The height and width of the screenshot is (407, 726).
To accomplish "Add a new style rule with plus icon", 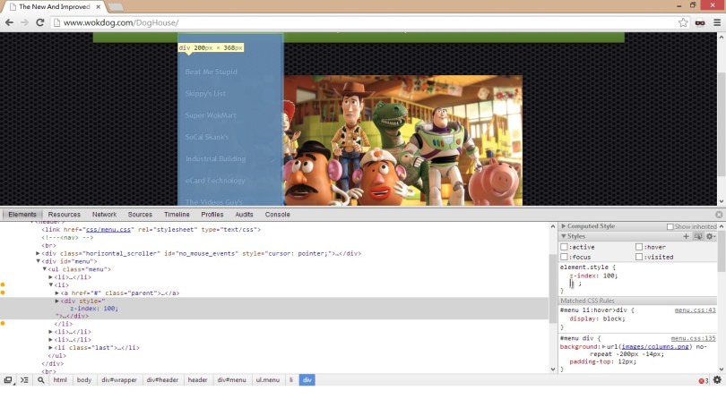I will pos(687,236).
